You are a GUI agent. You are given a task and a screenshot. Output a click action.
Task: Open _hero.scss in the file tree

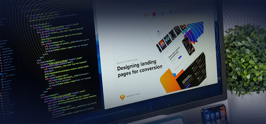[x=6, y=65]
